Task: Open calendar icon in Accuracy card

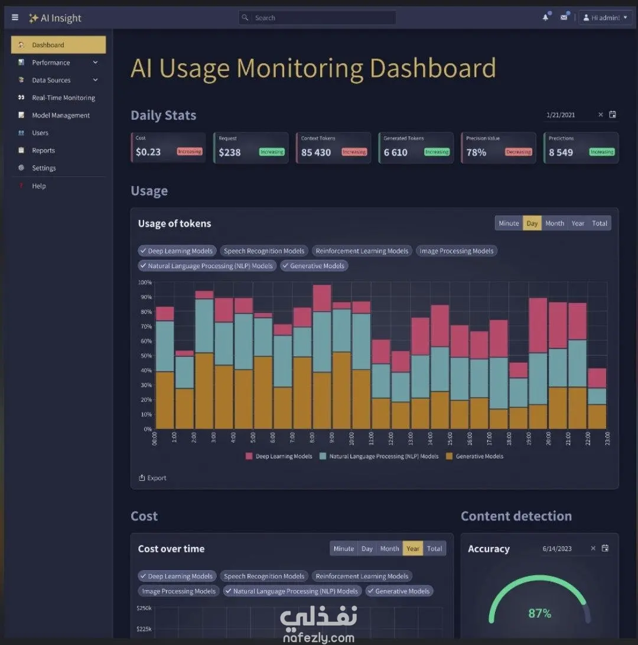Action: 605,548
